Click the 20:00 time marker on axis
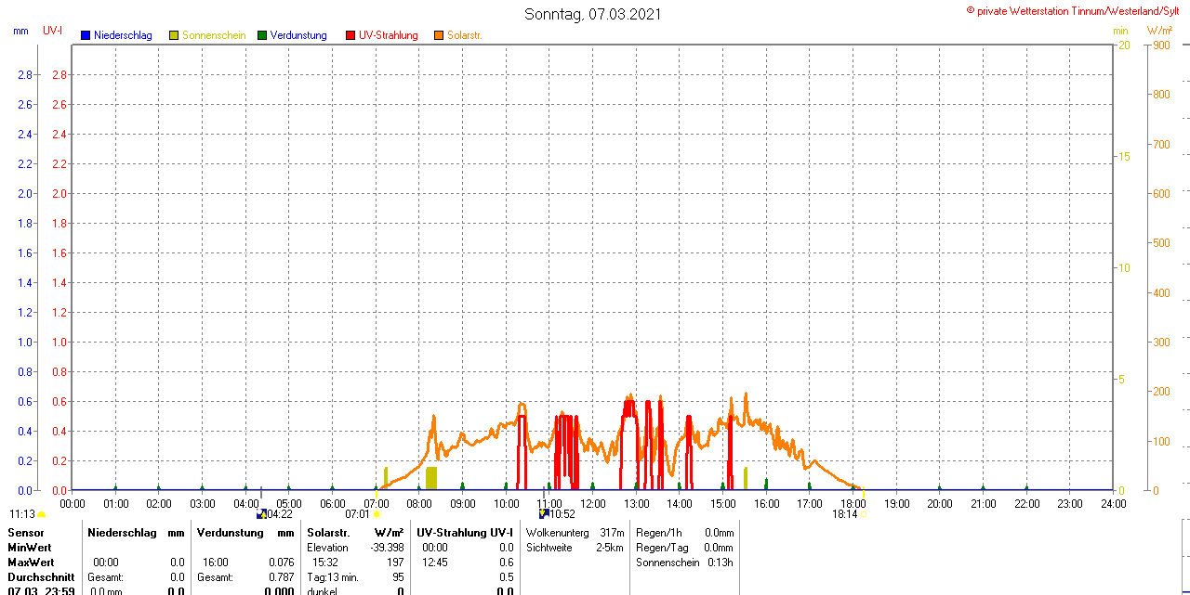The width and height of the screenshot is (1190, 595). coord(940,503)
